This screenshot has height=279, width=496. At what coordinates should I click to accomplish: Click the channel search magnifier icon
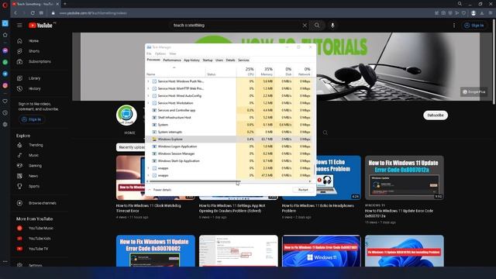[x=325, y=133]
